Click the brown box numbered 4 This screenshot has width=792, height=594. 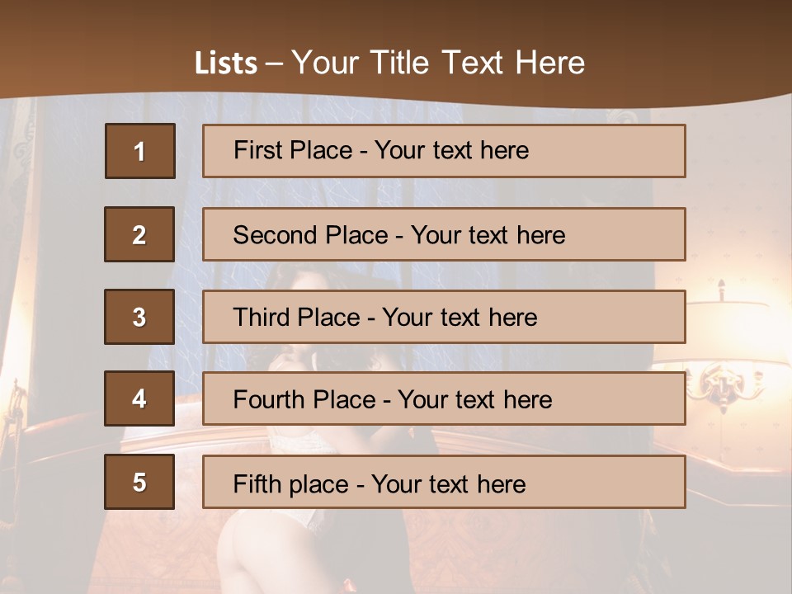139,398
